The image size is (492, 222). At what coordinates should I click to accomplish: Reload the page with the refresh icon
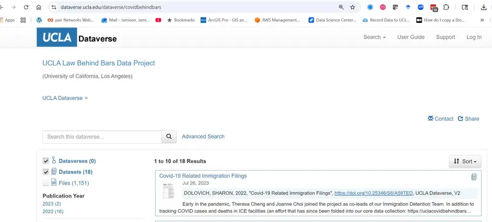tap(26, 7)
